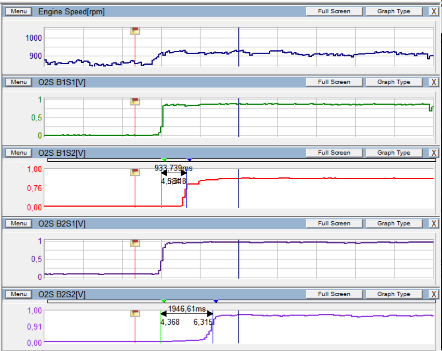Show O2S B2S2 graph in Full Screen
Image resolution: width=442 pixels, height=351 pixels.
334,294
